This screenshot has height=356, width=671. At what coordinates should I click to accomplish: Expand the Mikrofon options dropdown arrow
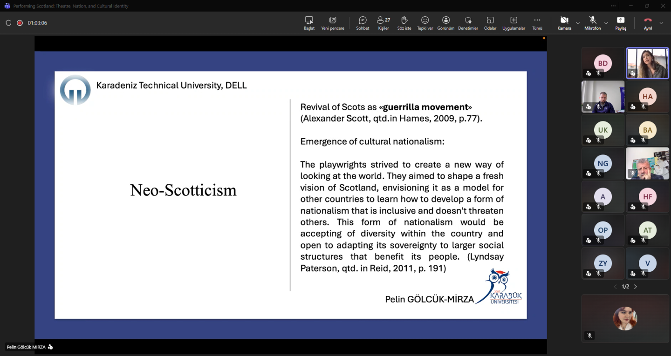coord(606,23)
